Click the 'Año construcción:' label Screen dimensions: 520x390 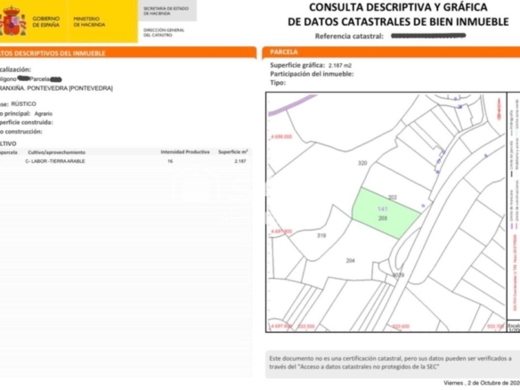click(x=20, y=132)
